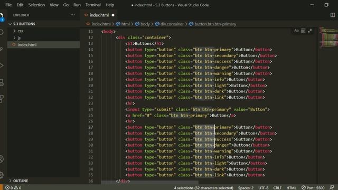The image size is (338, 190).
Task: Open the Terminal menu
Action: (x=93, y=5)
